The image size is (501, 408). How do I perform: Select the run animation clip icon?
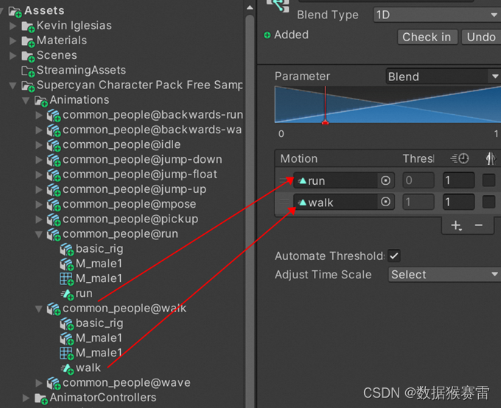click(68, 294)
